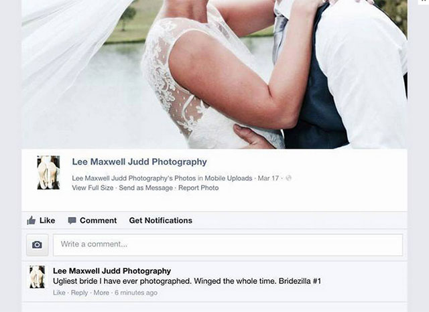Click the commenter's profile picture thumbnail
Screen dimensions: 429x312
point(38,277)
